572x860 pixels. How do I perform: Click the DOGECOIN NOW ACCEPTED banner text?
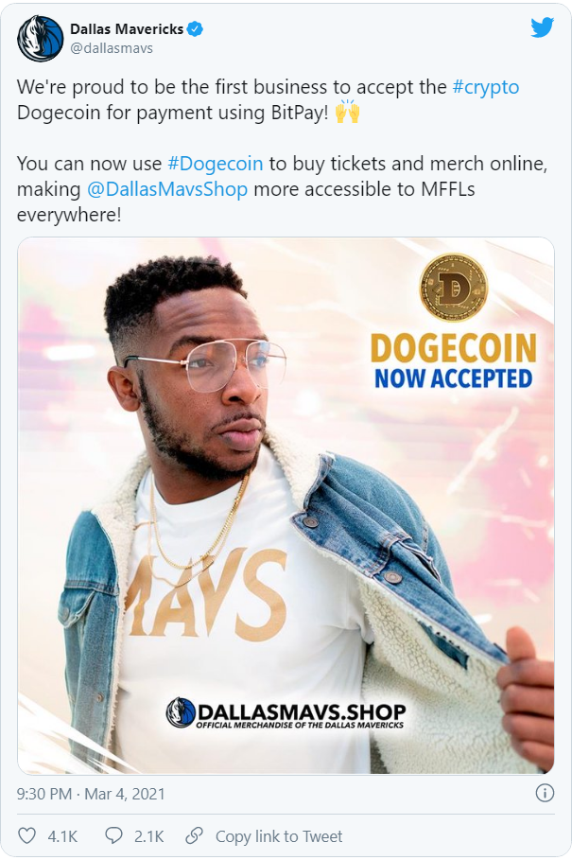click(453, 362)
